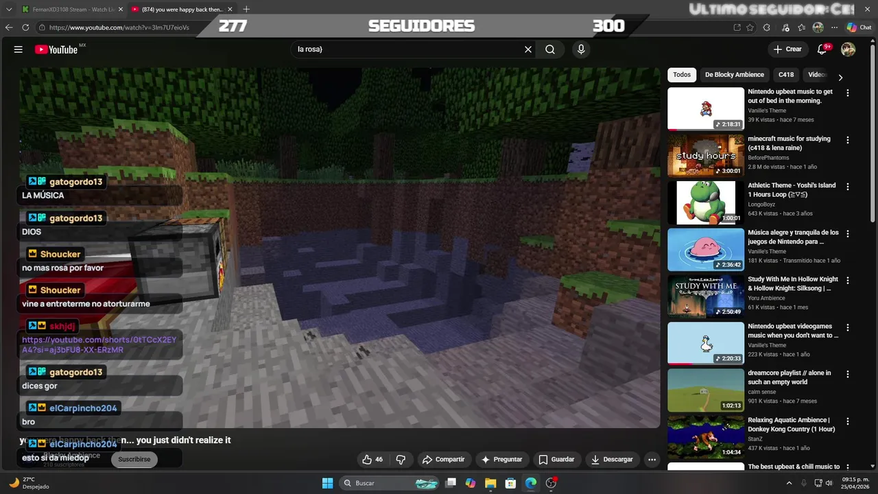Click the magnifier search button
Viewport: 878px width, 494px height.
550,49
